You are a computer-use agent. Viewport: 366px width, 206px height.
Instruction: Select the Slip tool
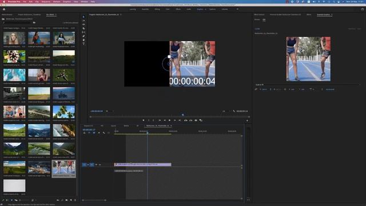point(84,32)
